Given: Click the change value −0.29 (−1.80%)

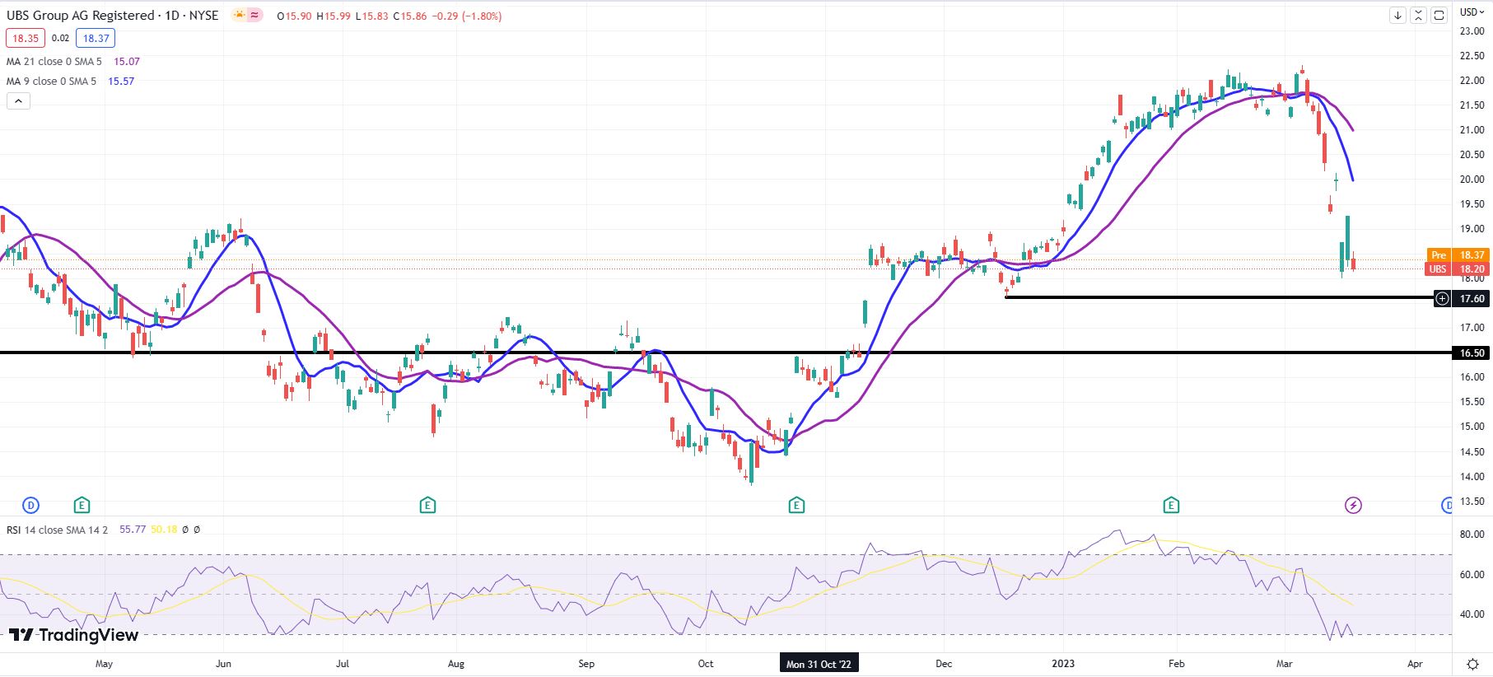Looking at the screenshot, I should coord(467,16).
